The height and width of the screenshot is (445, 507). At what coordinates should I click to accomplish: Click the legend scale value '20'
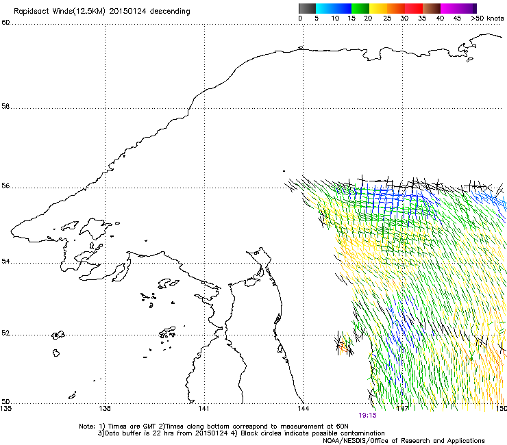(368, 18)
